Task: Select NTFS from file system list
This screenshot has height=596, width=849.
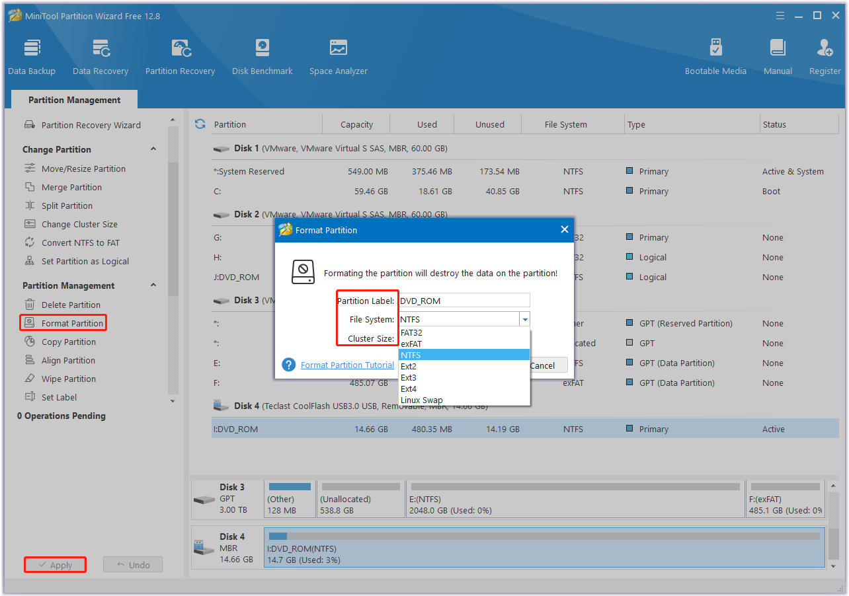Action: (464, 355)
